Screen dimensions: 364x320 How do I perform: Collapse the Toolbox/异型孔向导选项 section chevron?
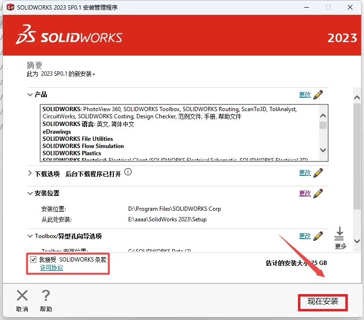pos(30,236)
